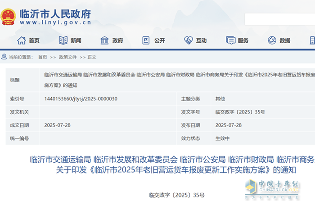
Task: Open the 首页 navigation menu item
Action: (34, 40)
